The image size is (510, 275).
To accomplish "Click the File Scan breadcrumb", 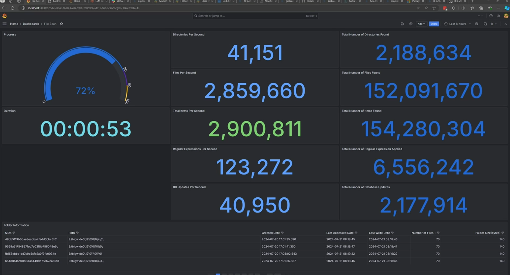I will (50, 24).
